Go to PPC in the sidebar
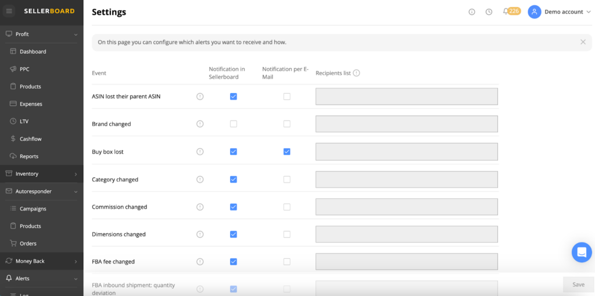The width and height of the screenshot is (595, 296). pyautogui.click(x=24, y=69)
